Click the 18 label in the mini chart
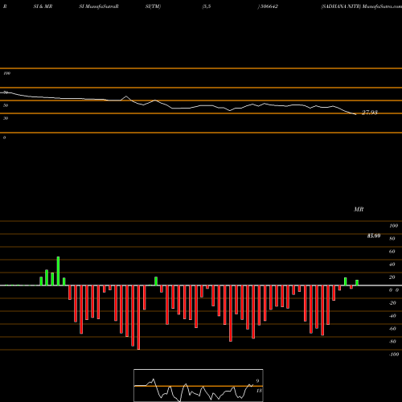Image resolution: width=402 pixels, height=402 pixels. pos(259,391)
